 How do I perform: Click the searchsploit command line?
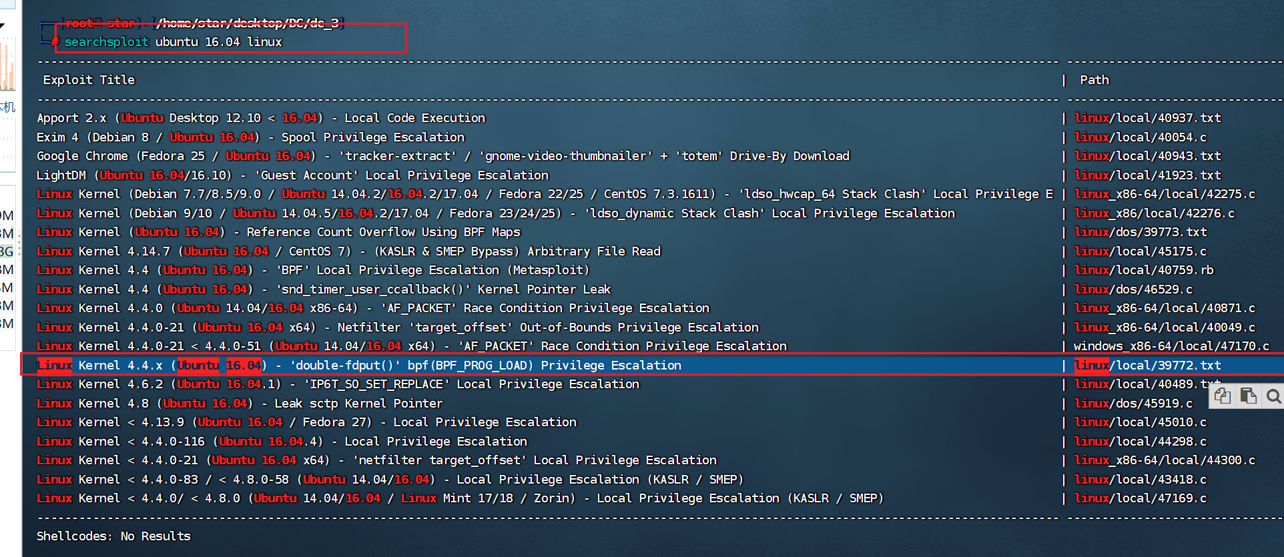173,42
